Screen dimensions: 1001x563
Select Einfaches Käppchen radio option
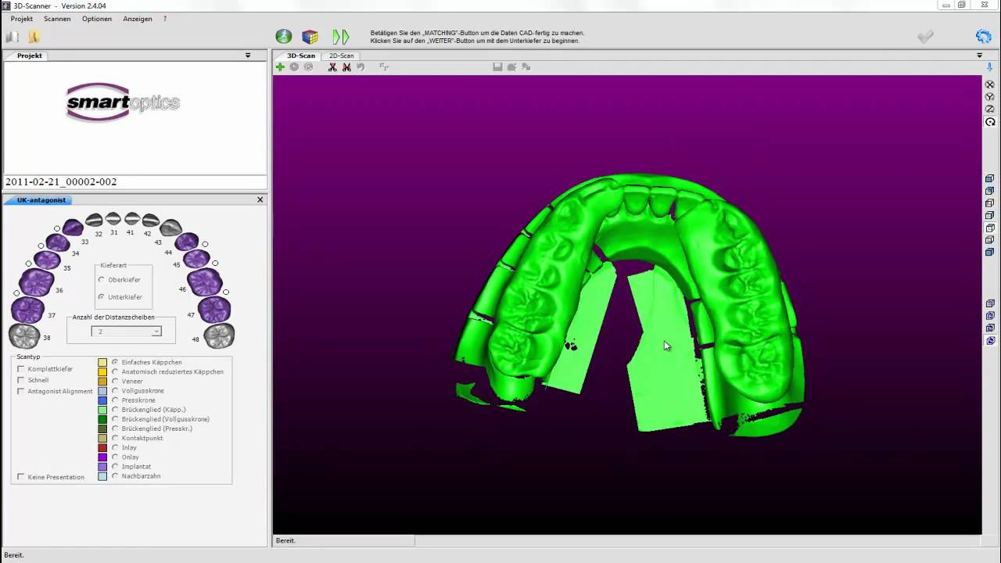click(115, 362)
